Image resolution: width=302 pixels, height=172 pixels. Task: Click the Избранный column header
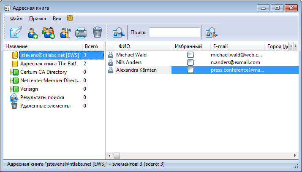tap(191, 46)
